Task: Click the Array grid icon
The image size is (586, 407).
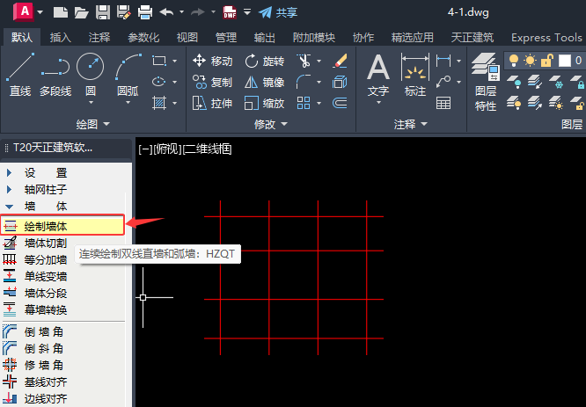Action: click(304, 103)
